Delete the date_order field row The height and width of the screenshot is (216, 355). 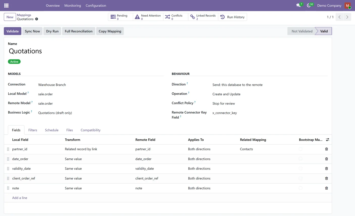click(x=326, y=159)
